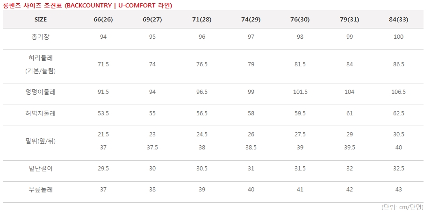Select the 밑위(앞/뒤) row label
The width and height of the screenshot is (431, 212).
click(x=41, y=141)
